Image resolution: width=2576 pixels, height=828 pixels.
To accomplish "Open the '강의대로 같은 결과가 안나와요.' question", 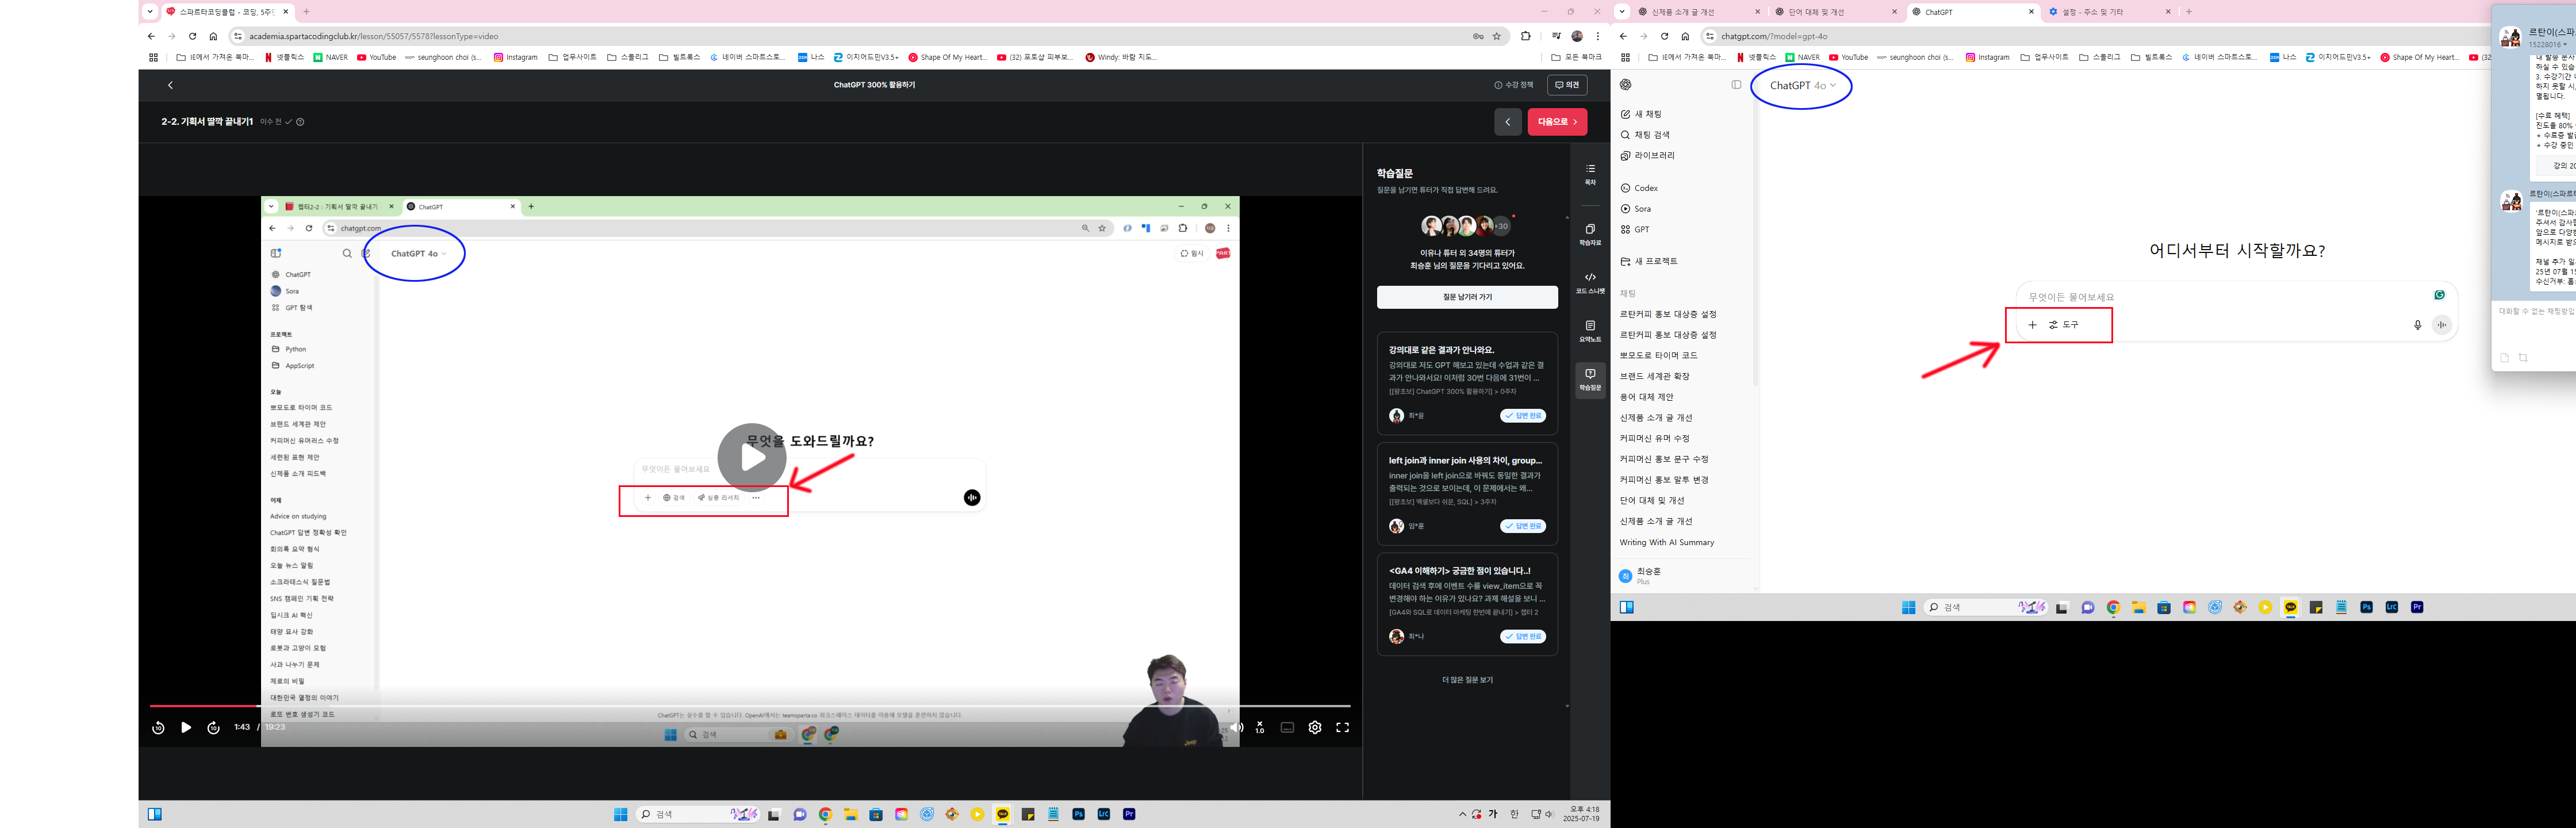I will 1467,383.
